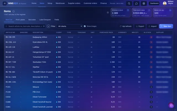Click New item button
Screen dimensions: 177x111
[x=166, y=26]
